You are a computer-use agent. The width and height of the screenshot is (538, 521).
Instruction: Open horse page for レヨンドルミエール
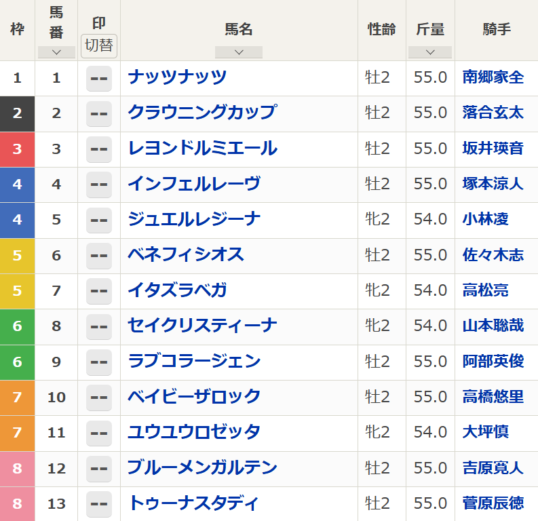202,149
